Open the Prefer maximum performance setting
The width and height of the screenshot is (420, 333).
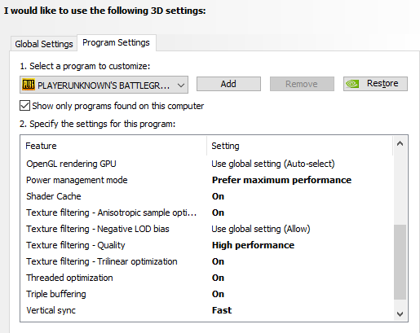pyautogui.click(x=281, y=180)
